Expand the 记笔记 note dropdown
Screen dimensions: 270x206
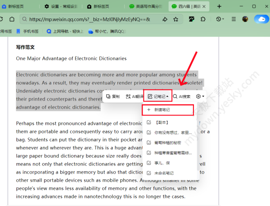click(158, 96)
